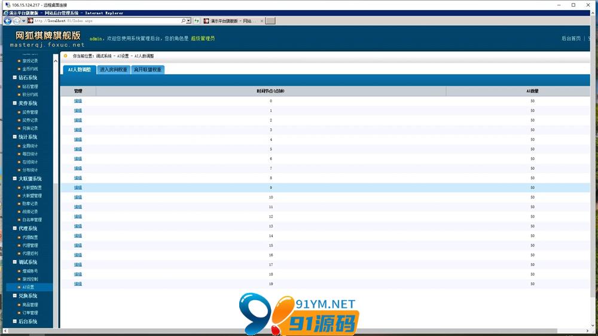This screenshot has width=598, height=336.
Task: Close the 演示平台旗舰版 browser tab
Action: (x=262, y=21)
